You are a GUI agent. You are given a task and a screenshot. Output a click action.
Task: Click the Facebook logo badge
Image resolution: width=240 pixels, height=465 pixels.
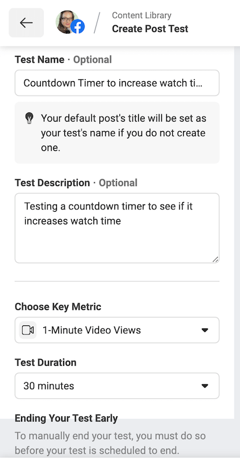point(77,27)
